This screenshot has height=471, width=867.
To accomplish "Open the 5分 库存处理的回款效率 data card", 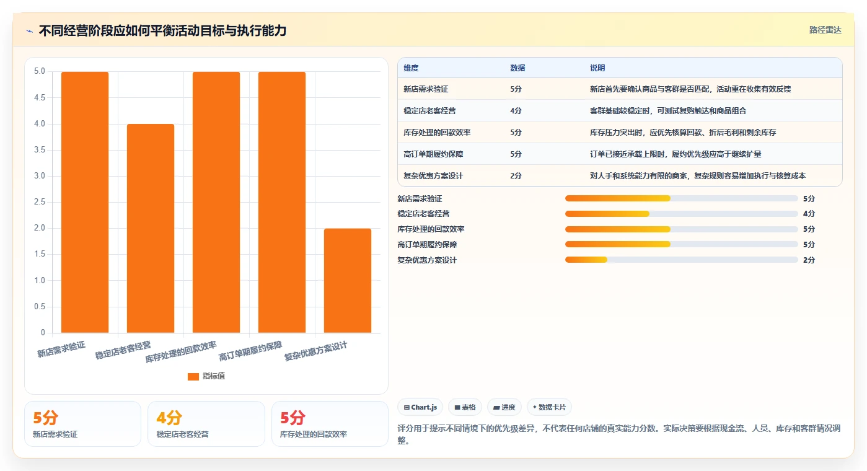I will coord(330,424).
